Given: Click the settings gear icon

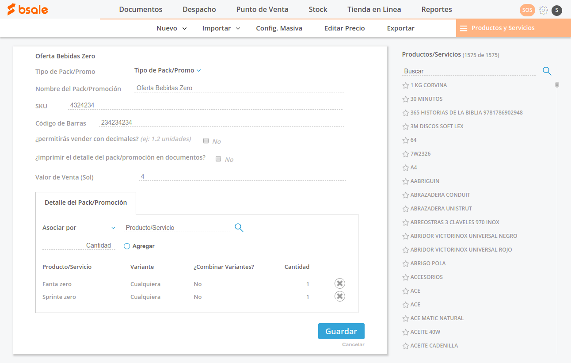Looking at the screenshot, I should 543,10.
